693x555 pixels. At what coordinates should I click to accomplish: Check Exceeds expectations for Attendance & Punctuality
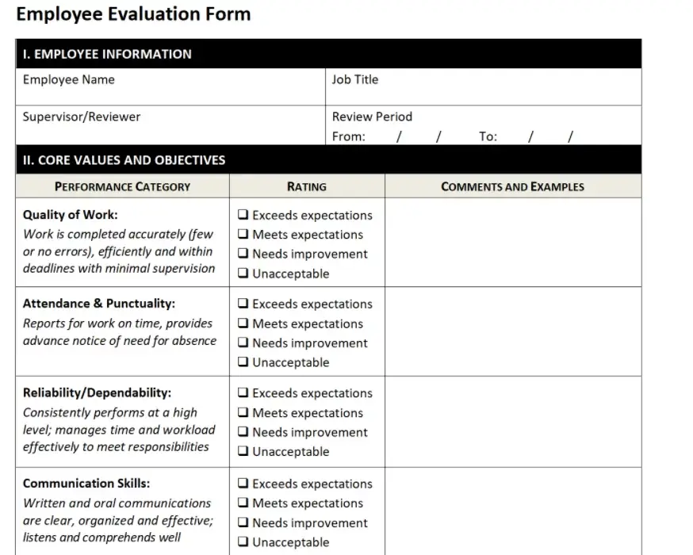(x=243, y=304)
